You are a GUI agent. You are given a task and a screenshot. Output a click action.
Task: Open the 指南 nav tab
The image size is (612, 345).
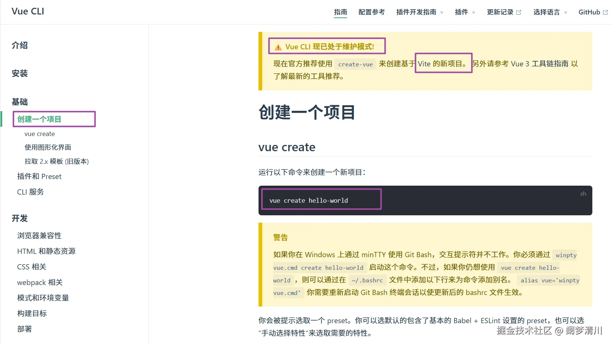pos(340,12)
